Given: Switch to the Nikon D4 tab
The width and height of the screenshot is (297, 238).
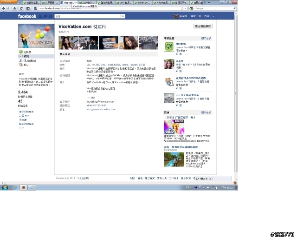Looking at the screenshot, I should pyautogui.click(x=143, y=3).
